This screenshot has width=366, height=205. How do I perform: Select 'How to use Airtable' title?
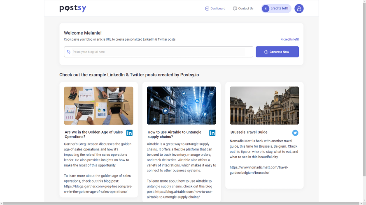pos(175,134)
